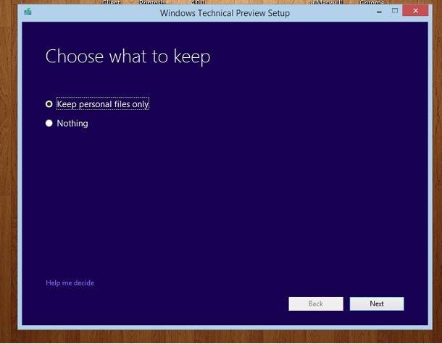
Task: Minimize the Windows Technical Preview Setup window
Action: pyautogui.click(x=379, y=12)
